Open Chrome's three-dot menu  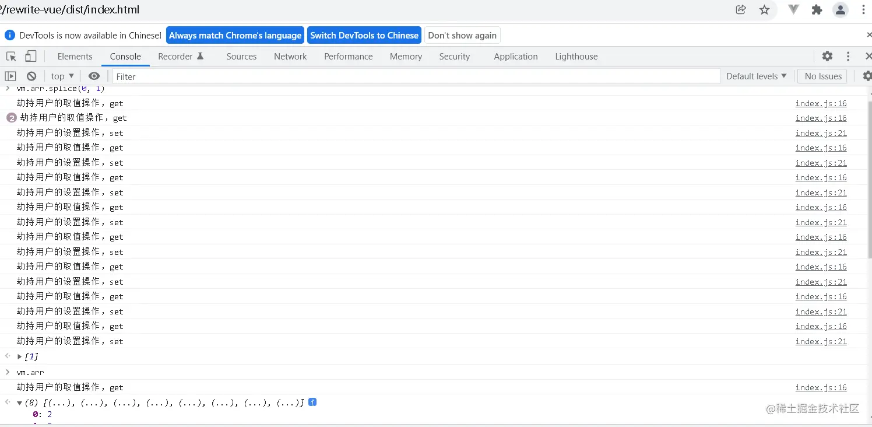click(863, 9)
